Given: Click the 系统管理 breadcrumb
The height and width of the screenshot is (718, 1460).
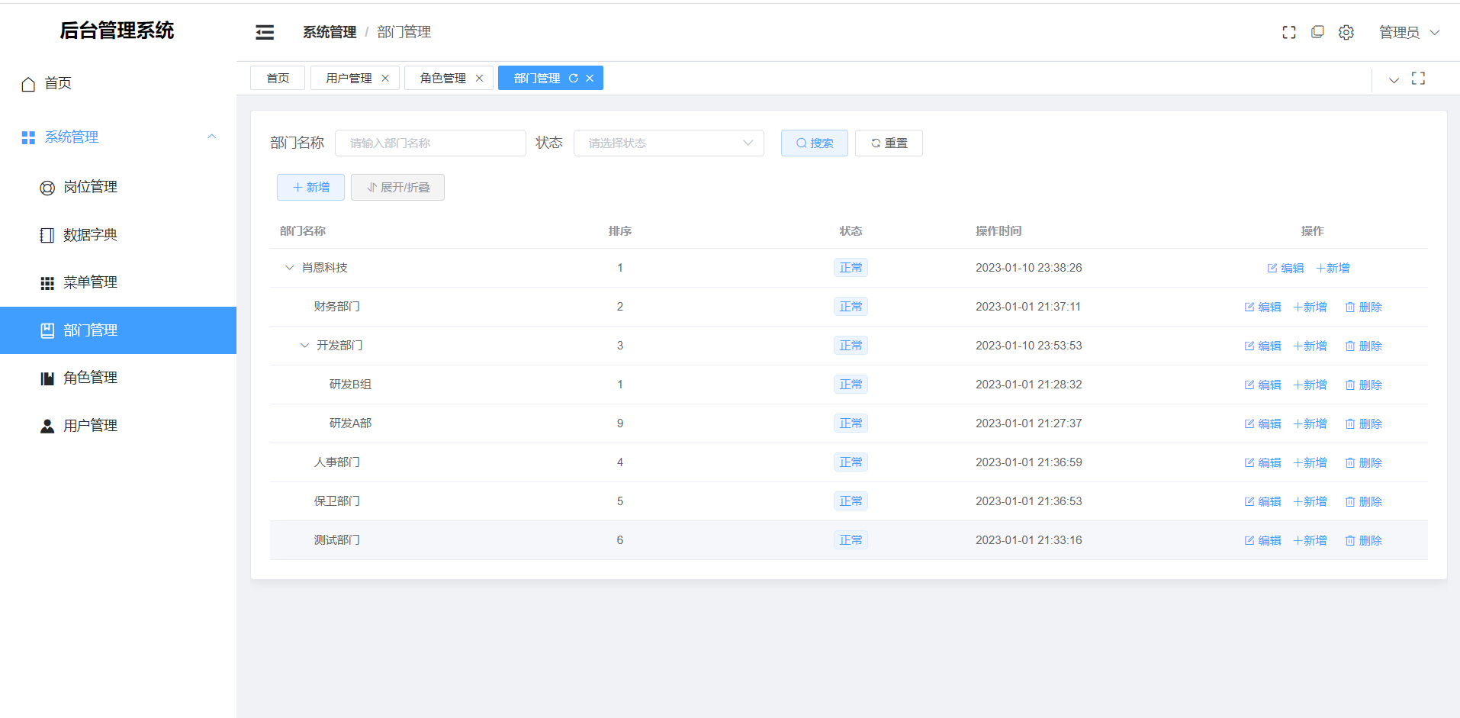Looking at the screenshot, I should (x=330, y=32).
